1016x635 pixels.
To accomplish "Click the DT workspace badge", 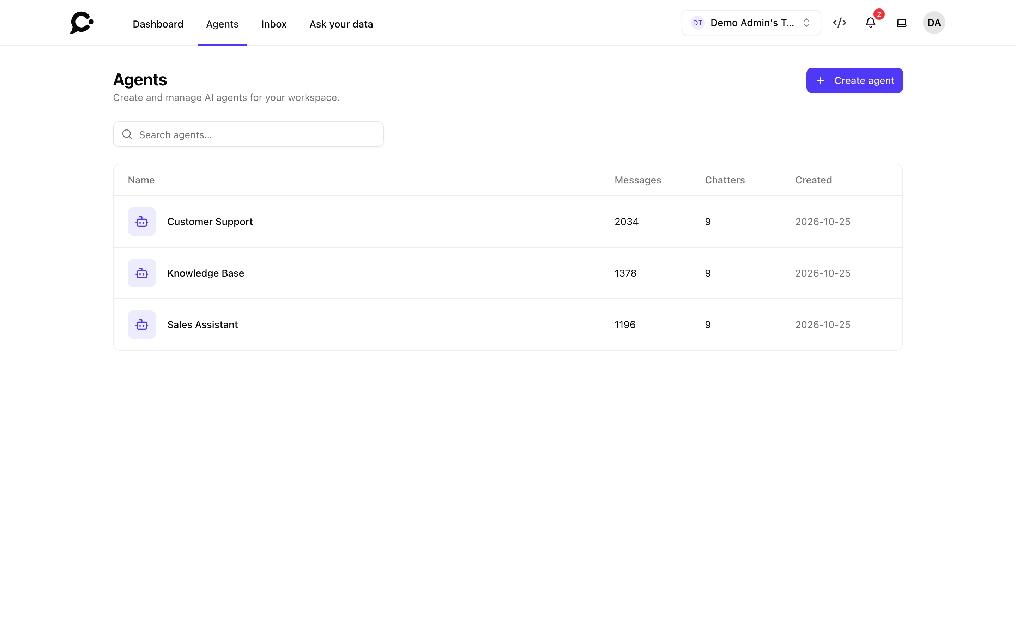I will (x=697, y=23).
